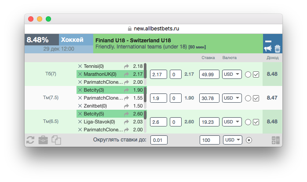Edit the 1.9 odds input field
The height and width of the screenshot is (182, 307).
(x=158, y=98)
